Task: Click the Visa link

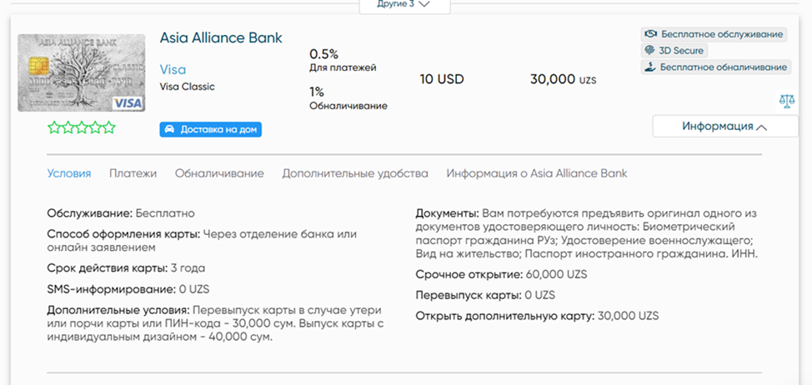Action: 173,69
